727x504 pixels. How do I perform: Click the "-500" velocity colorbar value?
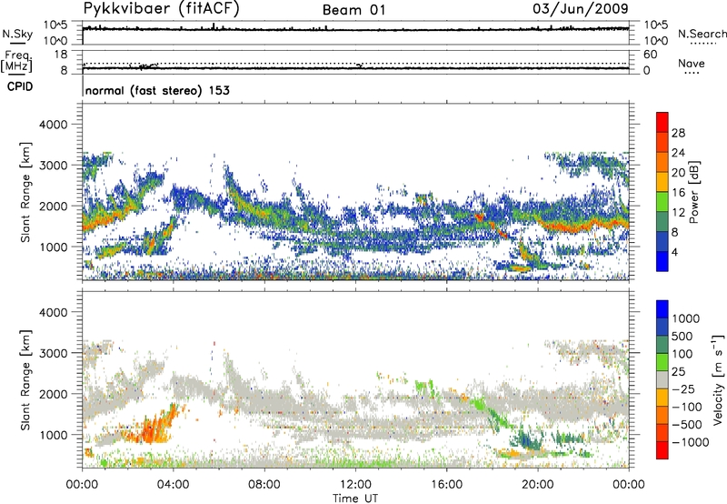(688, 425)
